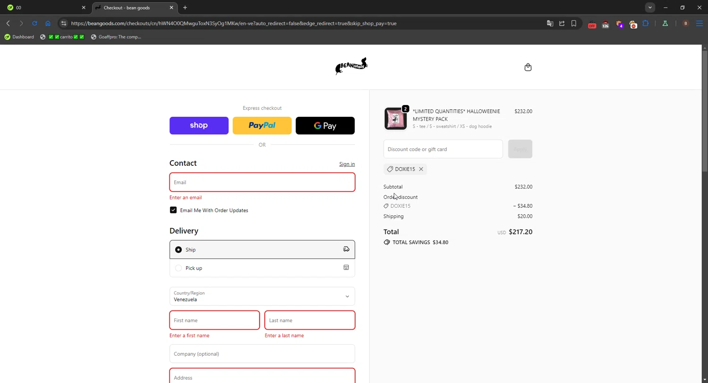Open the Goaffpro bookmark
This screenshot has height=383, width=708.
pyautogui.click(x=116, y=37)
